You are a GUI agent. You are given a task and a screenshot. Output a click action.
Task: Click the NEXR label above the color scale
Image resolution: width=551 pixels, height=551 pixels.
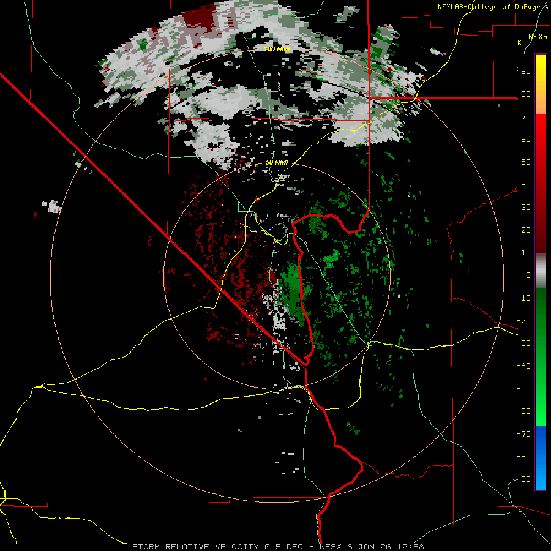tap(538, 37)
